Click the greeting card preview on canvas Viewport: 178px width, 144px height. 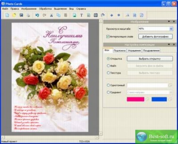pyautogui.click(x=50, y=77)
